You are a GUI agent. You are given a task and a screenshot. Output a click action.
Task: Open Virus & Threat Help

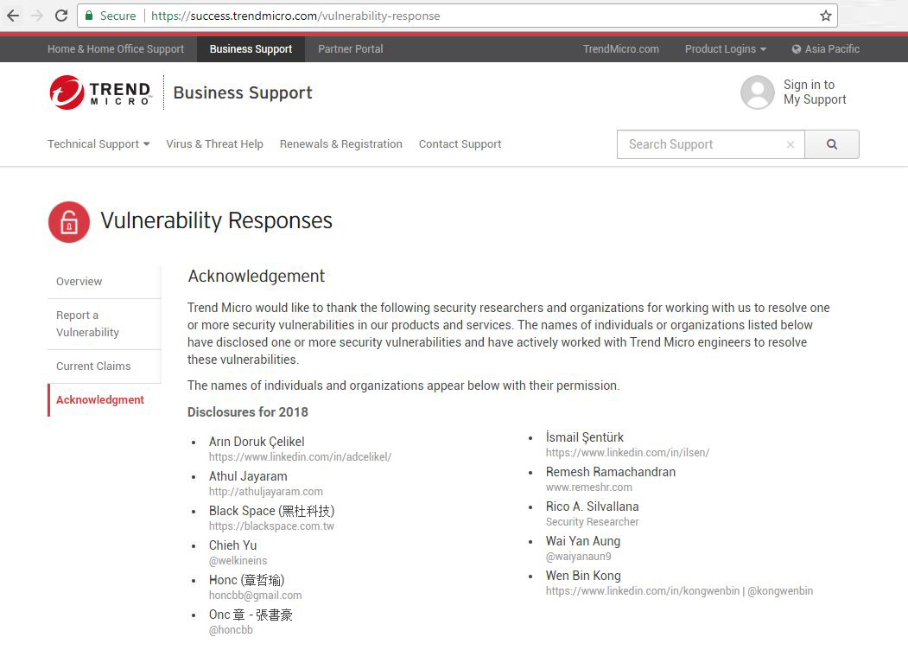click(214, 144)
